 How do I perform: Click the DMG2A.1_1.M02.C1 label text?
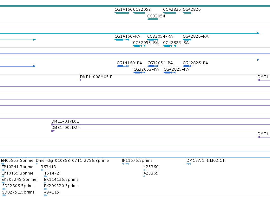205,161
